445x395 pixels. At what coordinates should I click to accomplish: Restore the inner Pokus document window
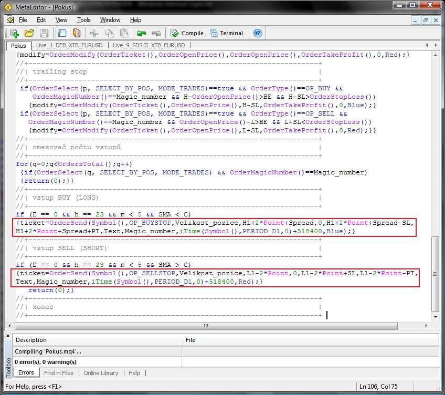click(x=425, y=20)
